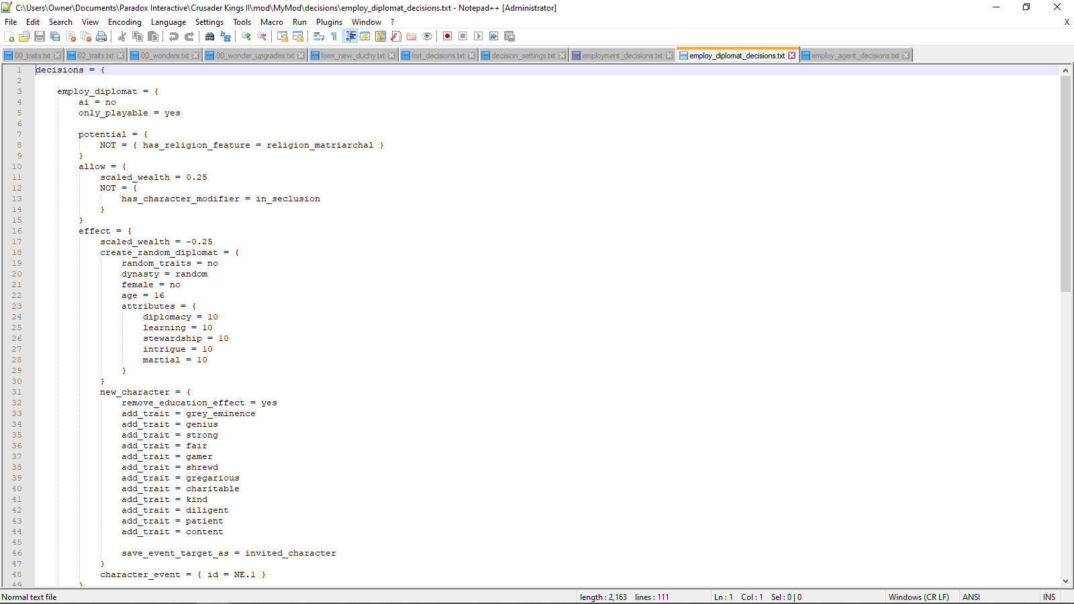The width and height of the screenshot is (1074, 604).
Task: Redo the last undone edit
Action: [189, 36]
